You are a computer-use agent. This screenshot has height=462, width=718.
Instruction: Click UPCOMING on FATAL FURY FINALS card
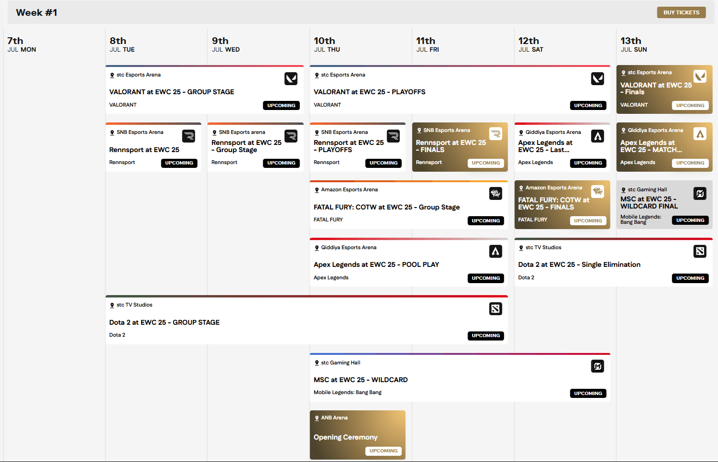coord(588,220)
